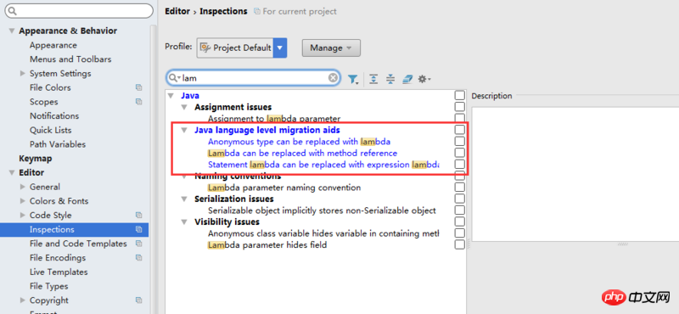Click the filter inspections funnel icon
Viewport: 679px width, 314px height.
353,79
